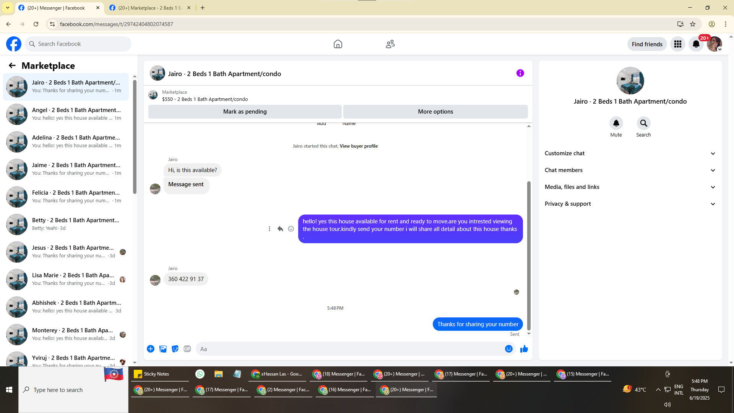Open WhatsApp from the taskbar
The height and width of the screenshot is (413, 734).
click(200, 374)
